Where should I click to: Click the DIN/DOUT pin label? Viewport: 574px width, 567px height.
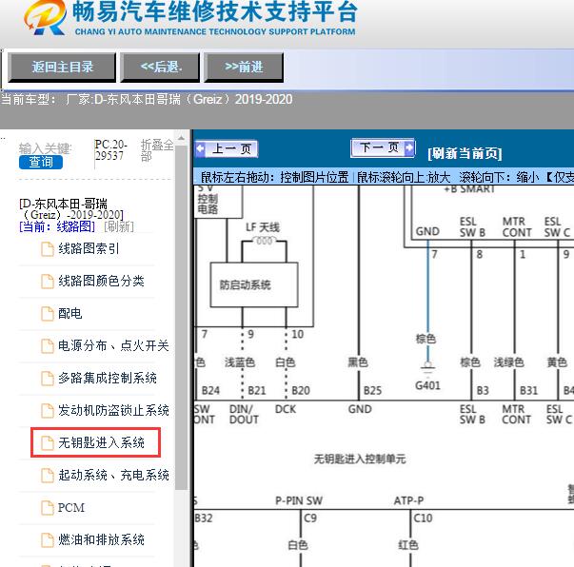click(x=244, y=414)
